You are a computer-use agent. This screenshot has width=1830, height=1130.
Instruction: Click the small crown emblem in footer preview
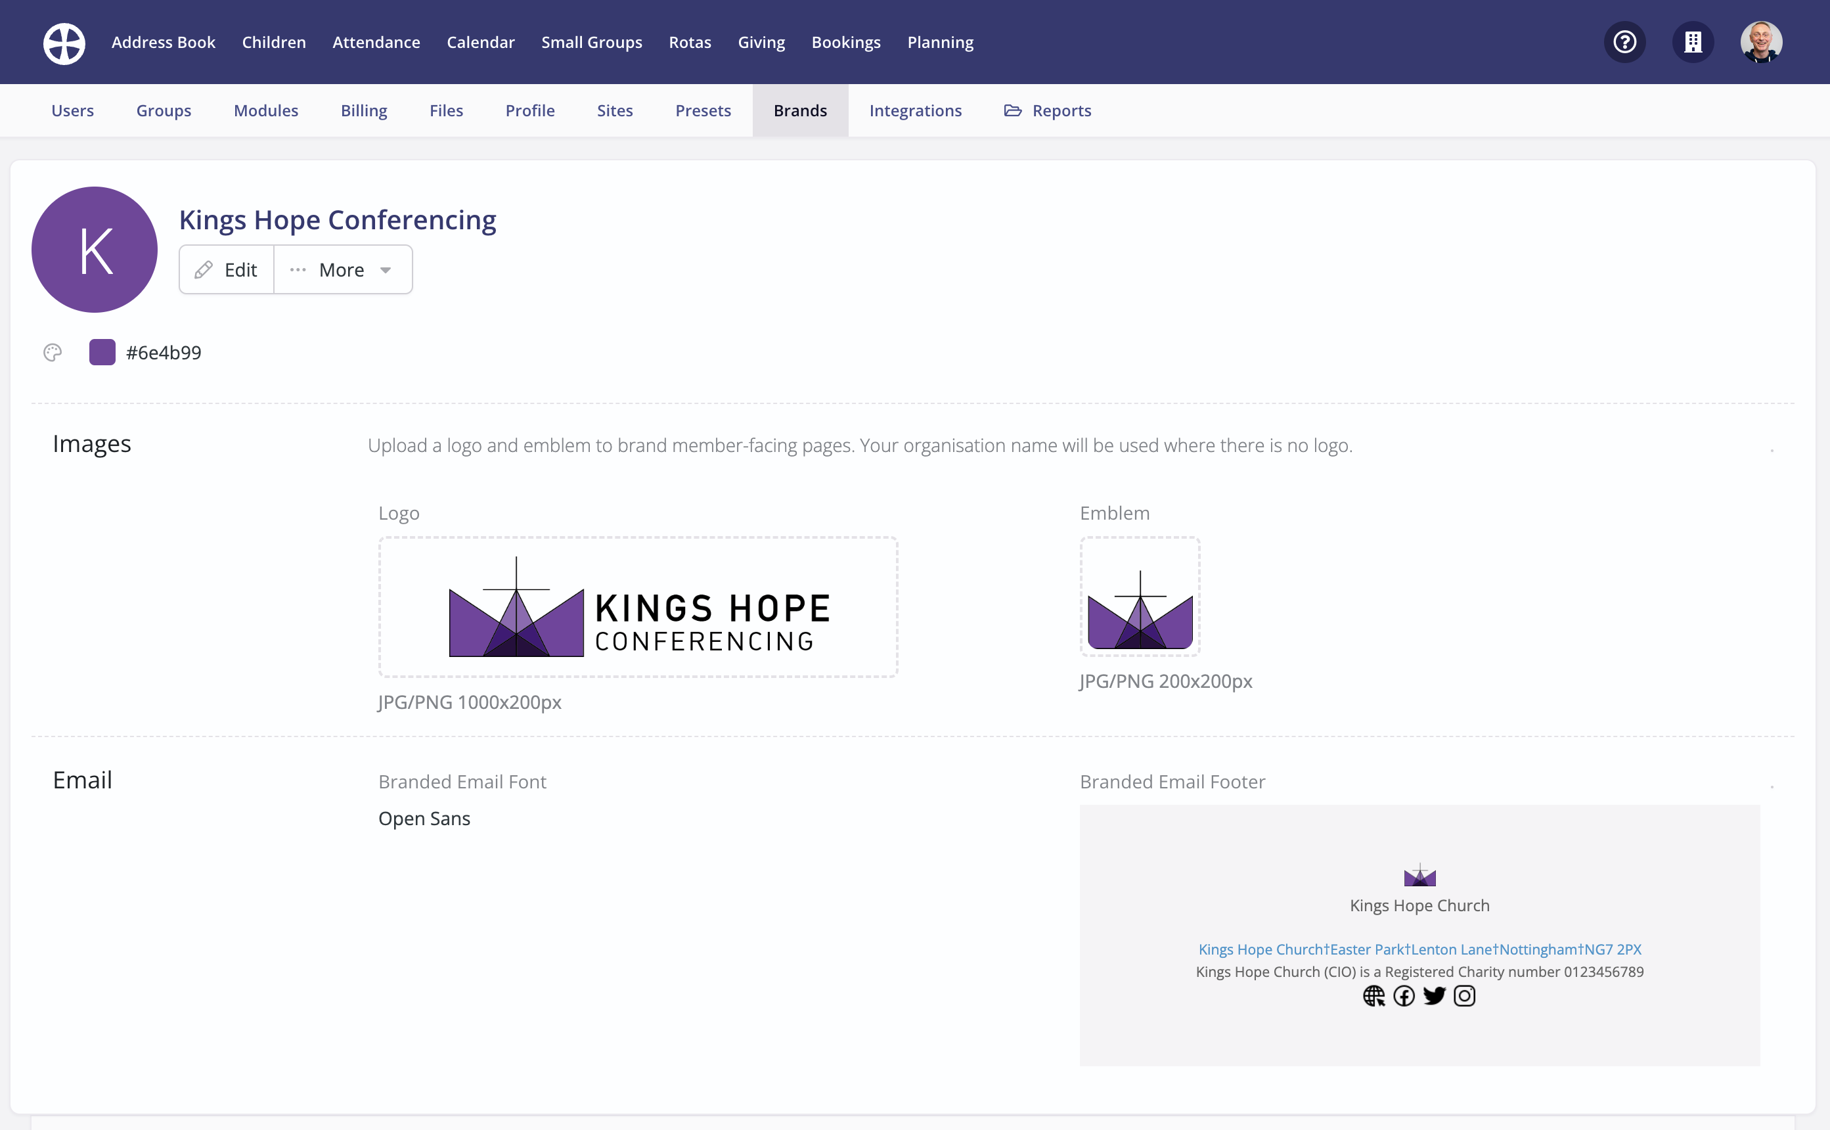point(1419,875)
